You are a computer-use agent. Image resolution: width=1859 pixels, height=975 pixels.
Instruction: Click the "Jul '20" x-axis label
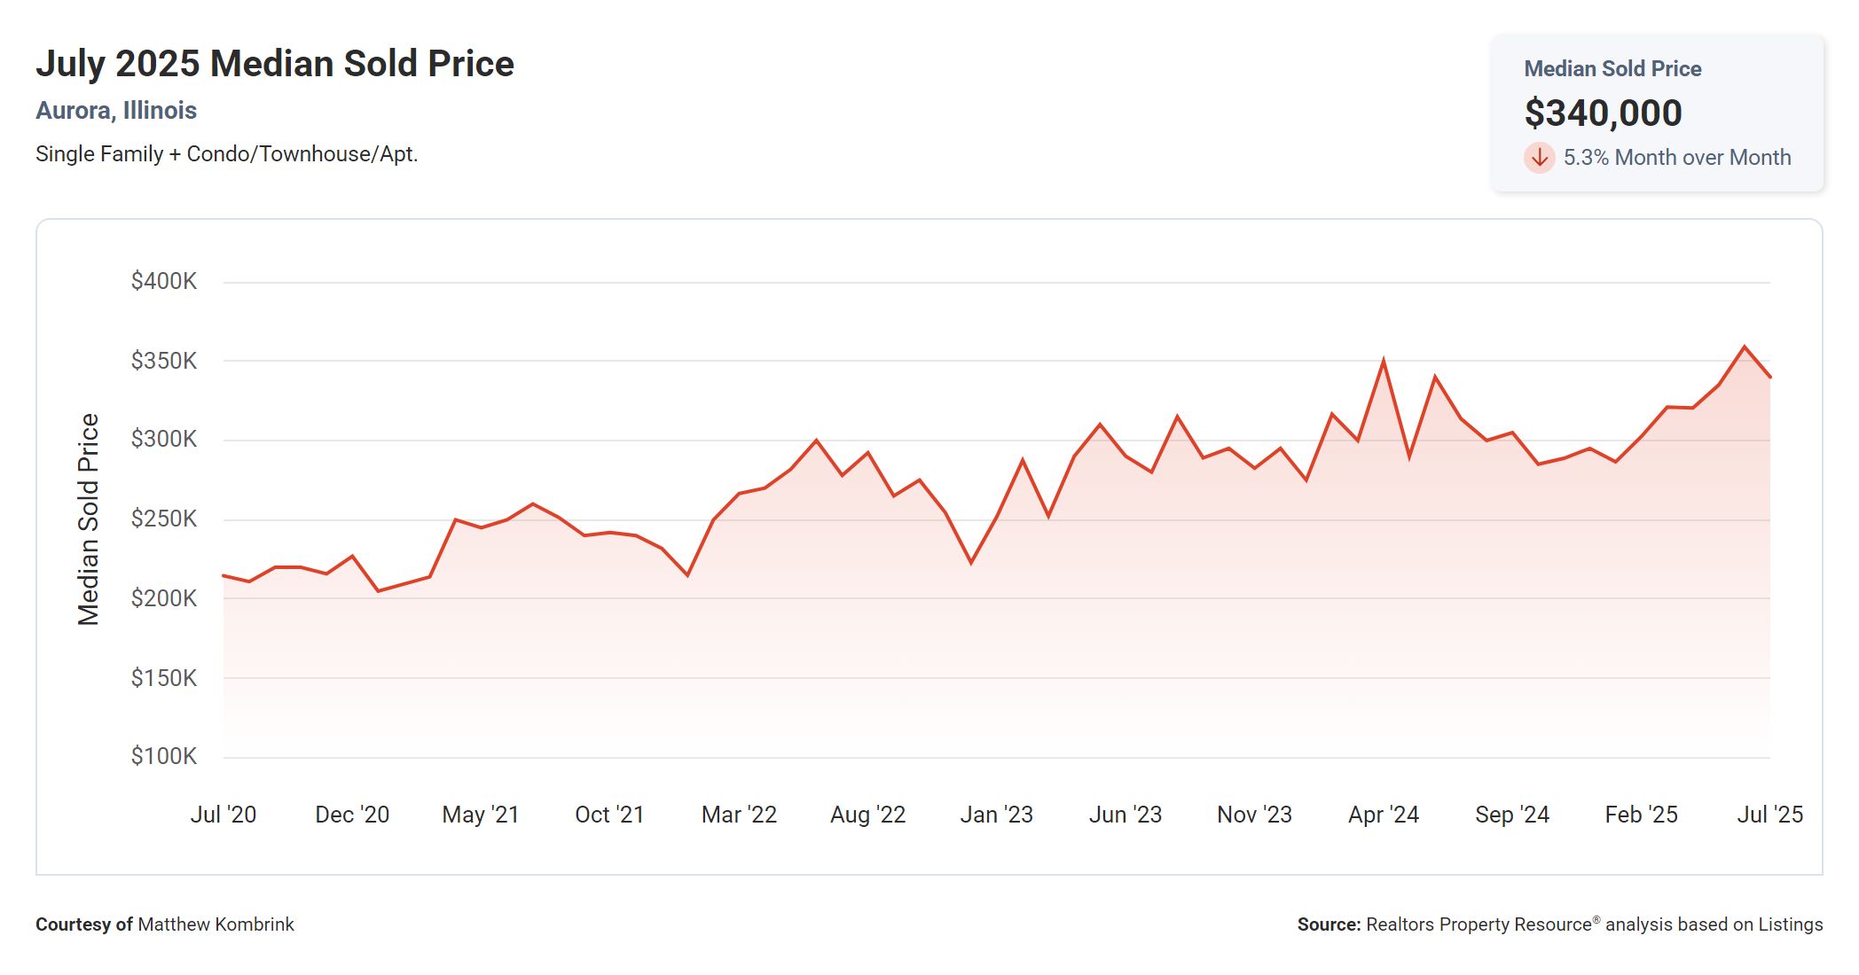224,815
